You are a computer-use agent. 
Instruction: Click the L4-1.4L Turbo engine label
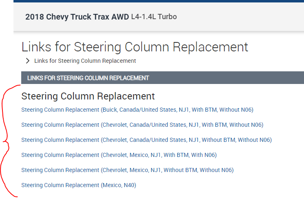[154, 17]
